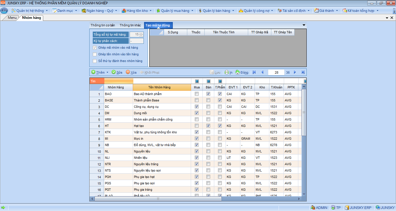396x211 pixels.
Task: Click the Sửa edit icon
Action: coord(114,72)
